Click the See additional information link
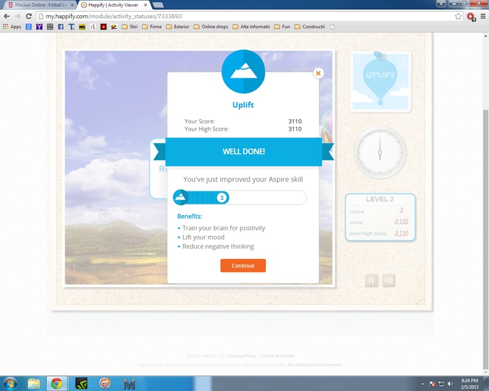This screenshot has height=391, width=489. coord(315,365)
